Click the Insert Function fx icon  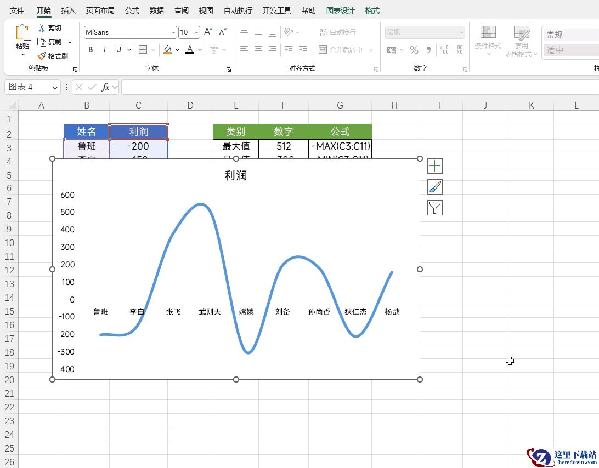click(105, 88)
